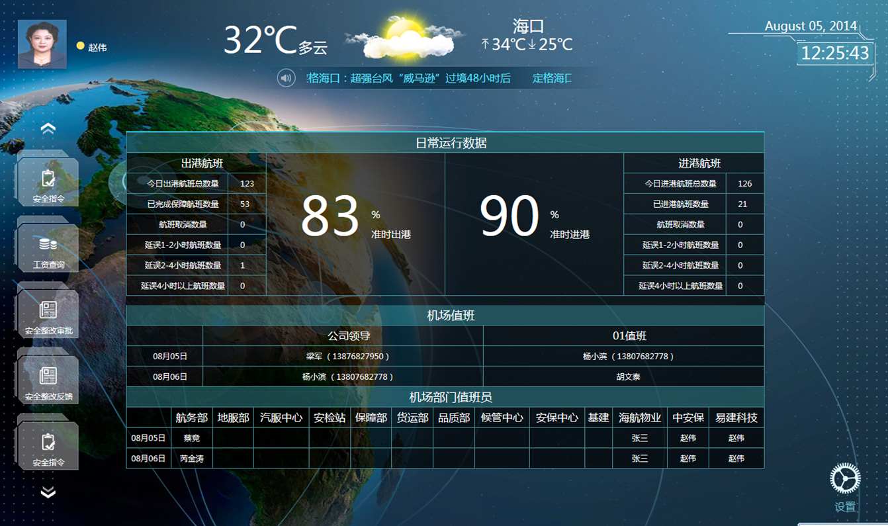
Task: Click the 机场值班 panel header
Action: [x=445, y=316]
